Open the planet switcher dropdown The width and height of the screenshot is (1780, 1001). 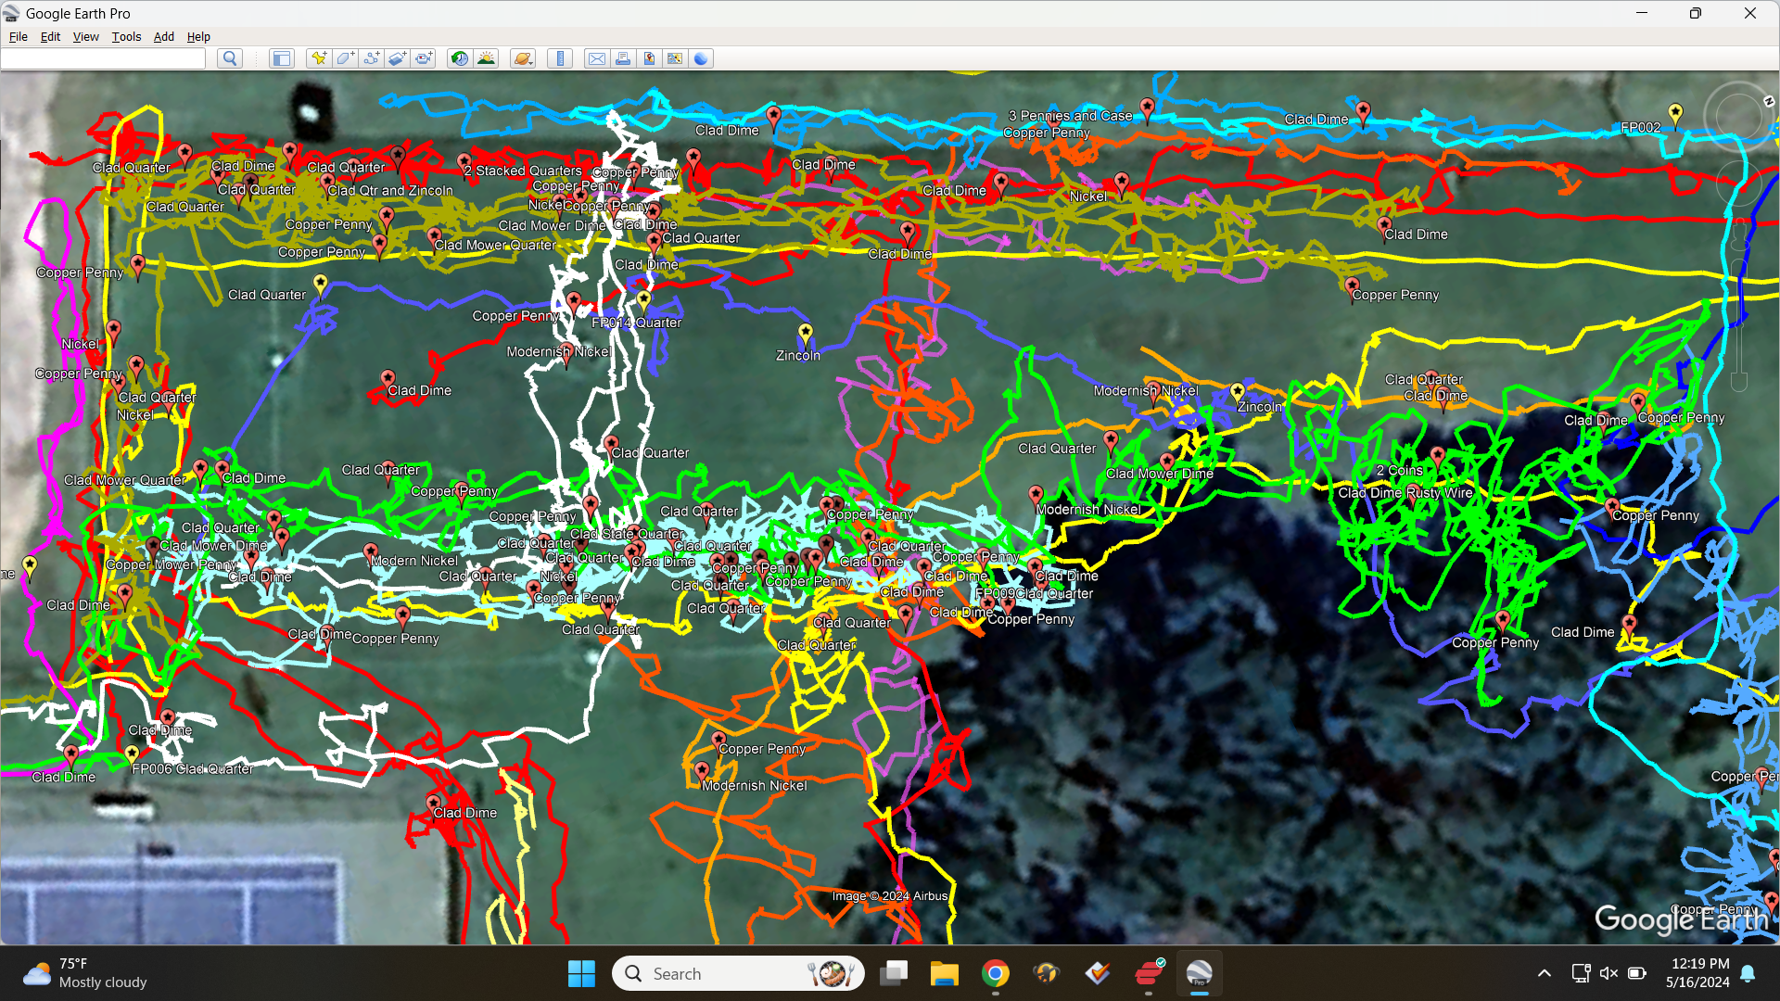pos(523,58)
